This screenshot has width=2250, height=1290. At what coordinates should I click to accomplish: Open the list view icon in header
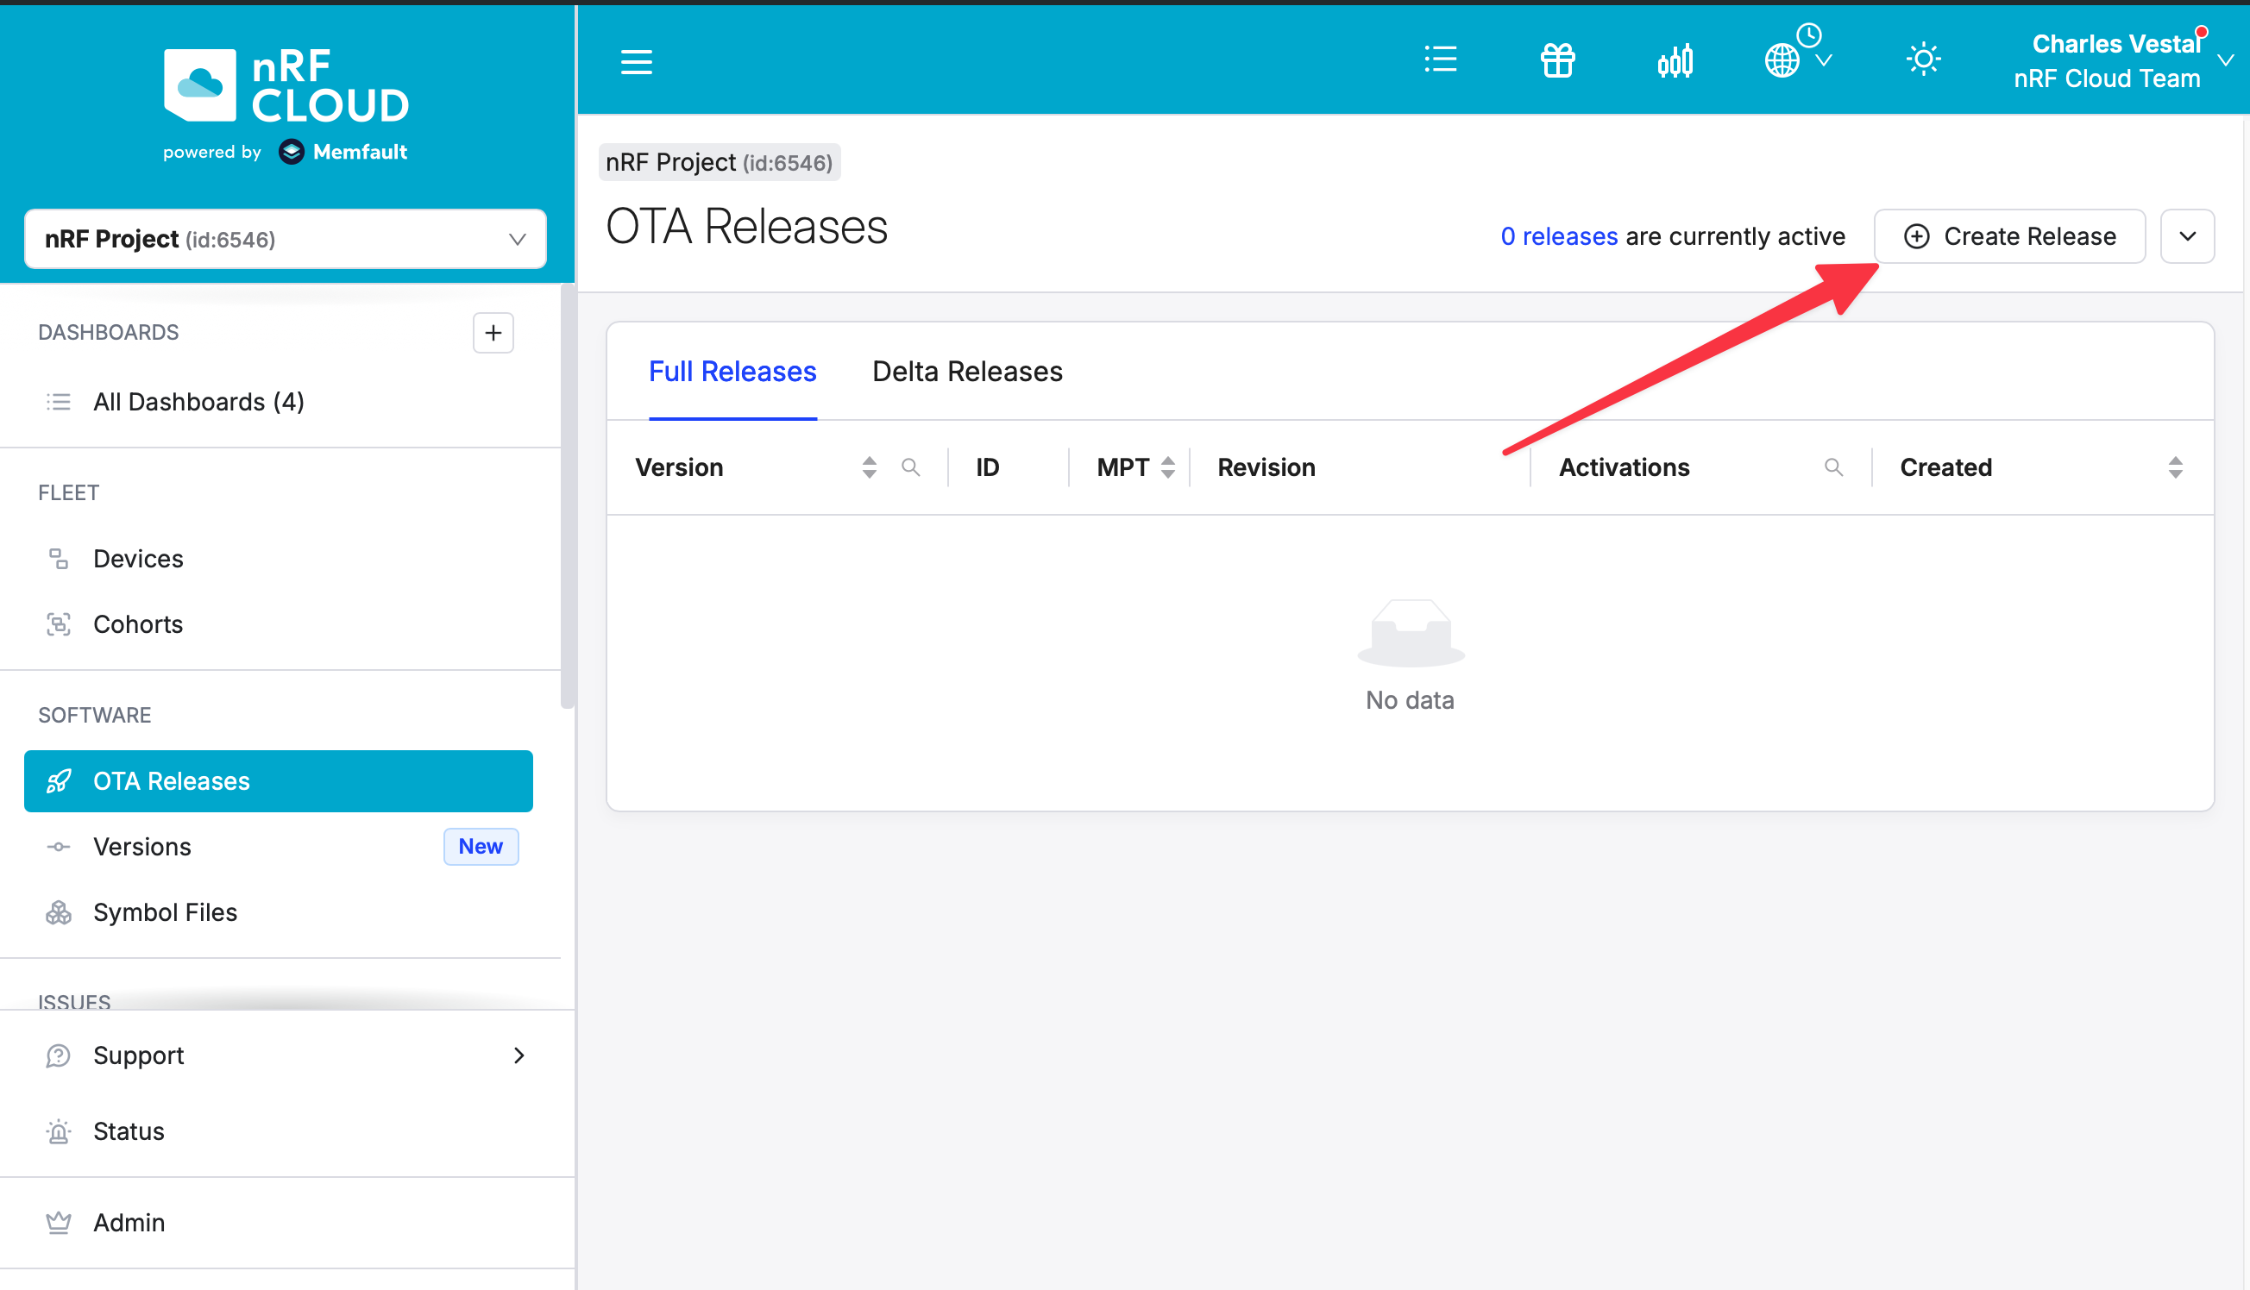point(1440,59)
